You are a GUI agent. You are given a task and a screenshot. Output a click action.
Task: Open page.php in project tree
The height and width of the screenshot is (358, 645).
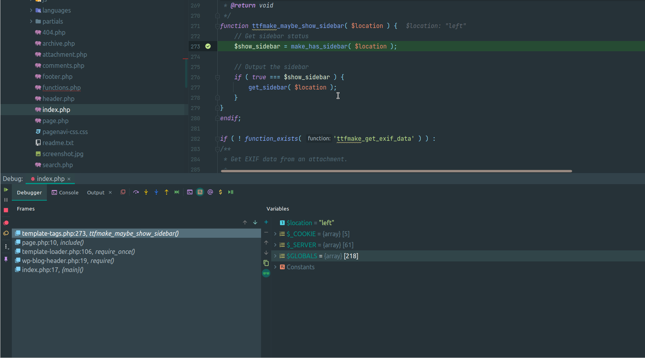[x=56, y=121]
